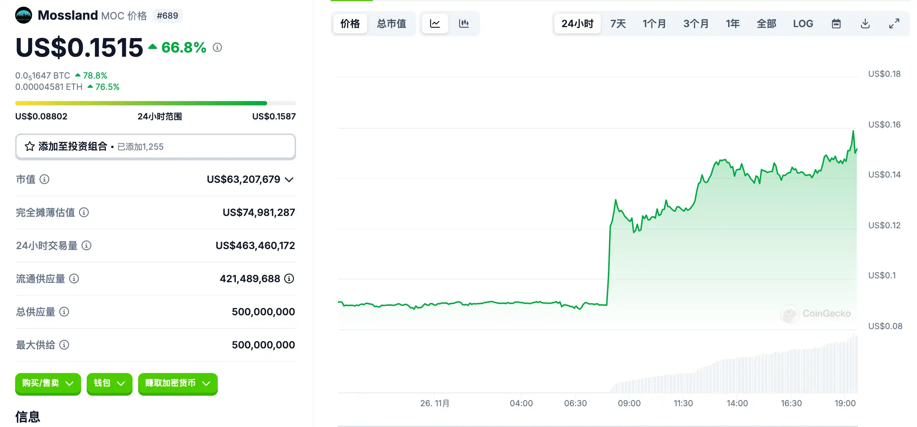917x427 pixels.
Task: Click the star icon to add to portfolio
Action: (30, 147)
